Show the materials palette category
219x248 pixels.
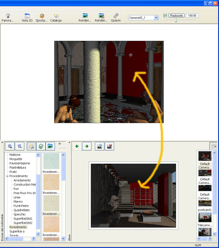coord(31,146)
